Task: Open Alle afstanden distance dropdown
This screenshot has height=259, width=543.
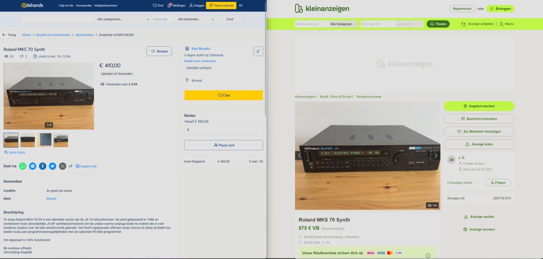Action: [195, 19]
